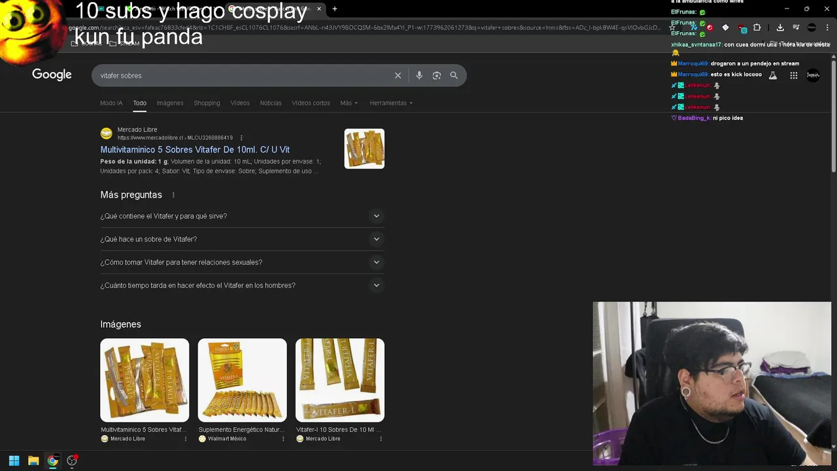Screen dimensions: 837x471
Task: Open 'Multivitaminico 5 Sobres Vitafer' result link
Action: 195,150
